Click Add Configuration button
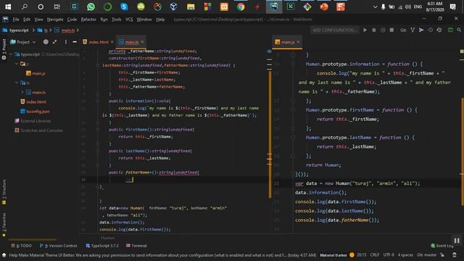Image resolution: width=464 pixels, height=261 pixels. (x=334, y=30)
